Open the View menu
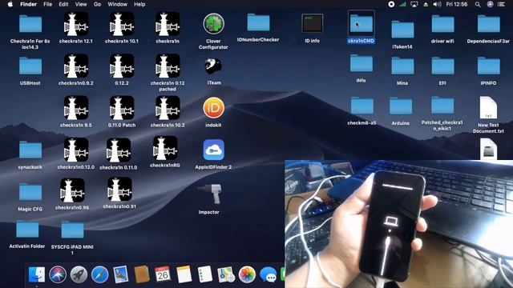The width and height of the screenshot is (513, 288). 81,4
